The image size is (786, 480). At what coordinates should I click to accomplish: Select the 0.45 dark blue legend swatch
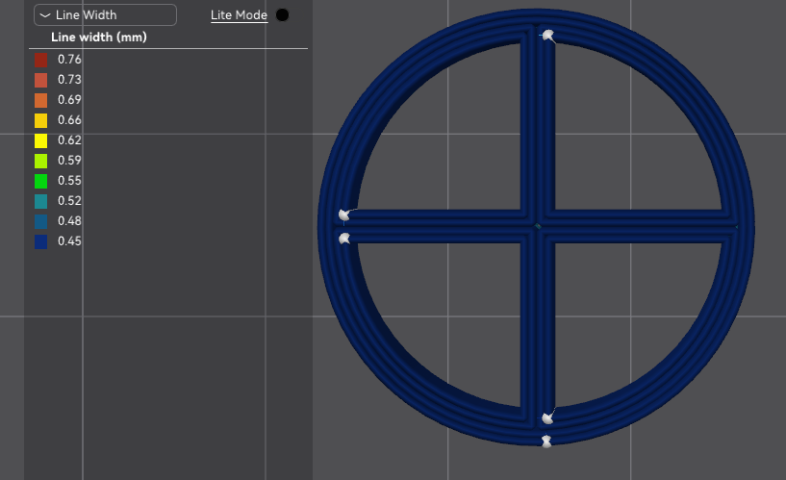click(x=40, y=241)
